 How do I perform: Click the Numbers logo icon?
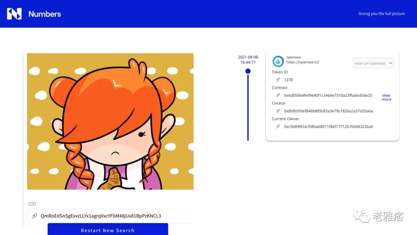[14, 14]
